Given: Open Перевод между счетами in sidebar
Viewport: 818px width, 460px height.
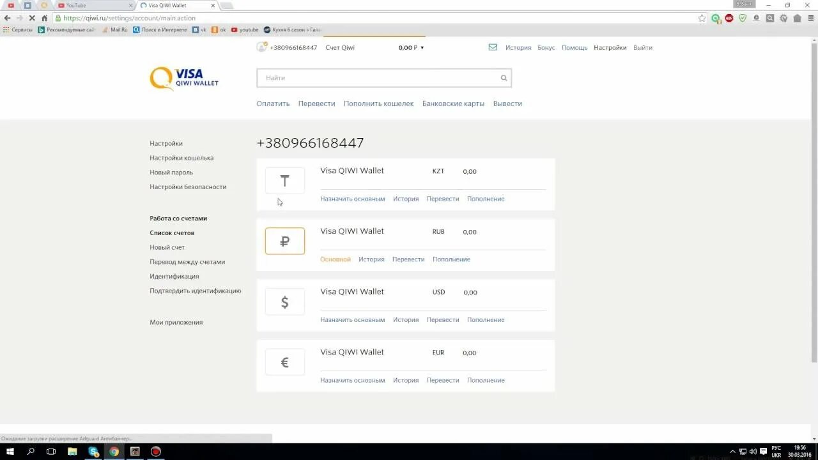Looking at the screenshot, I should click(187, 262).
